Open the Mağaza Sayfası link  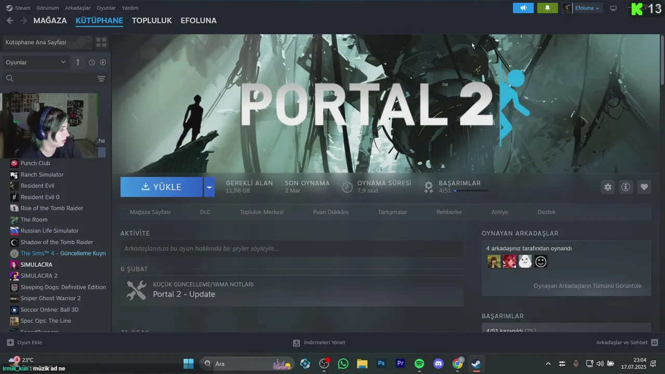[150, 212]
